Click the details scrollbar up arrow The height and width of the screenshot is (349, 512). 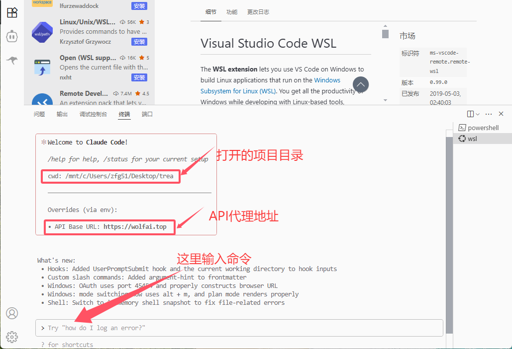(385, 26)
